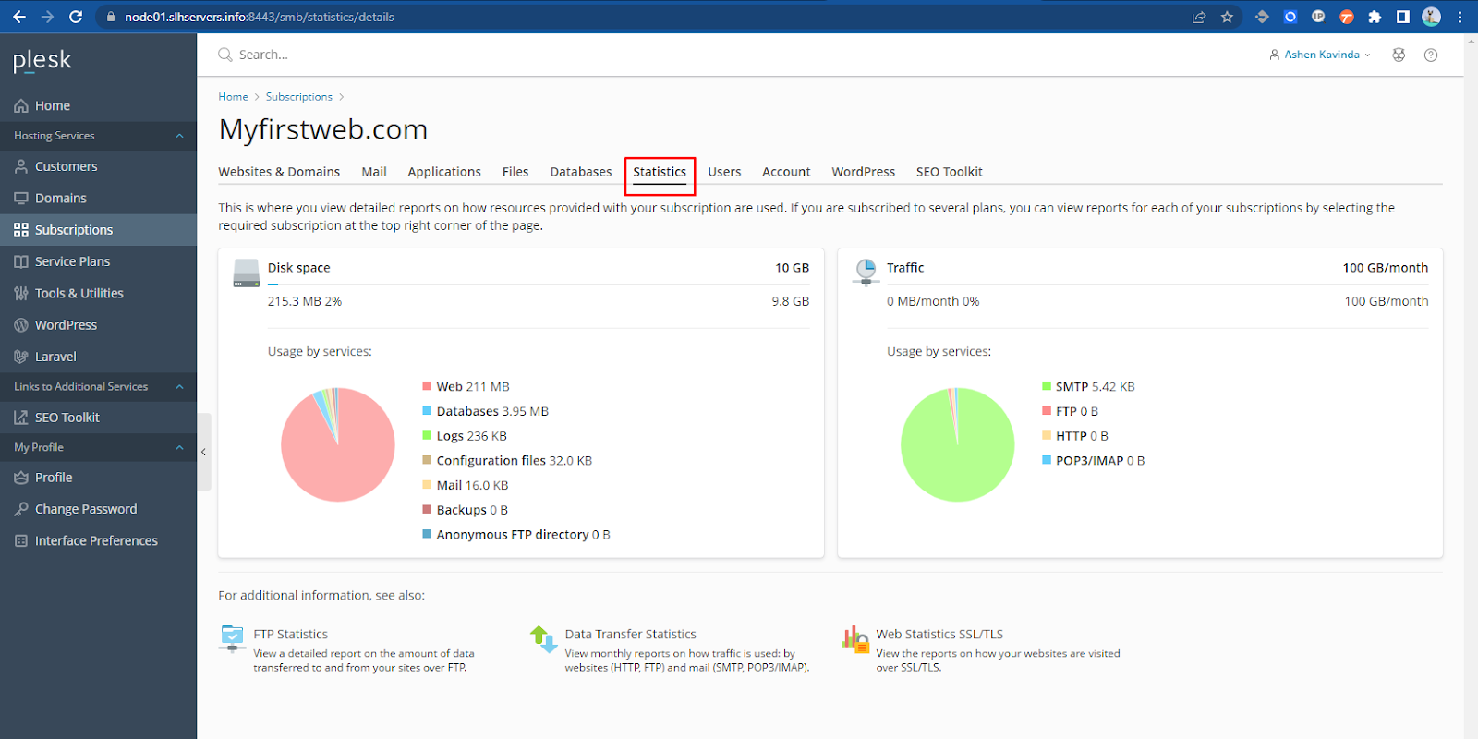This screenshot has width=1478, height=739.
Task: Open the Databases tab
Action: [x=580, y=172]
